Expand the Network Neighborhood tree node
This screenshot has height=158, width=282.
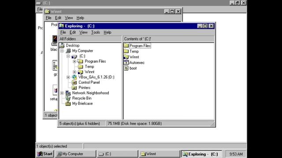(x=62, y=93)
